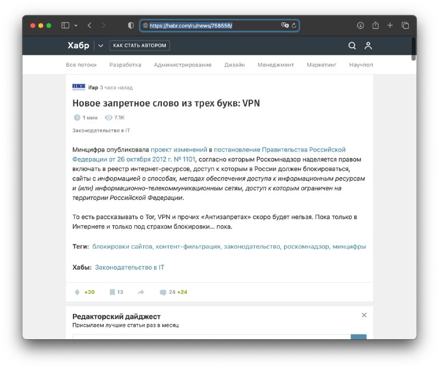
Task: Show the Safari tab overview
Action: point(406,25)
